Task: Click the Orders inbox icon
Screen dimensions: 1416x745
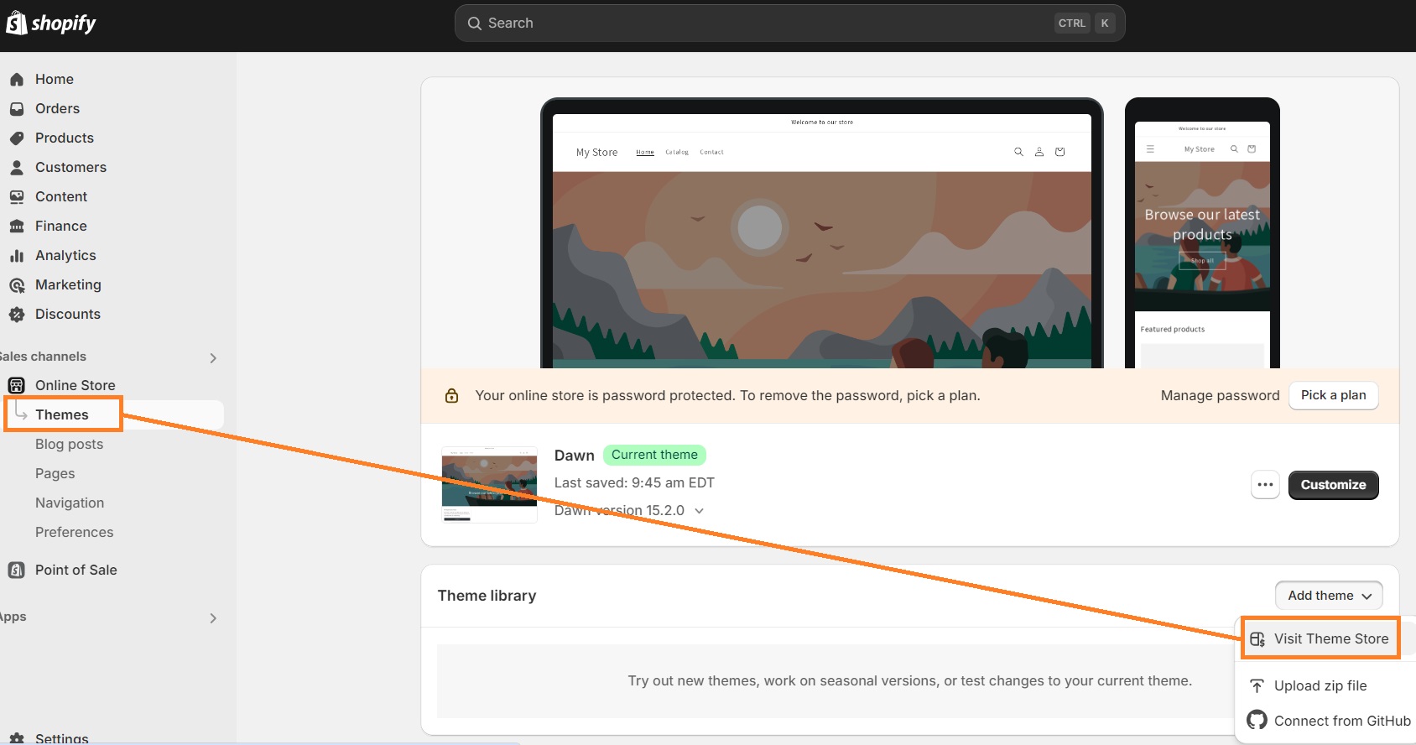Action: coord(17,109)
